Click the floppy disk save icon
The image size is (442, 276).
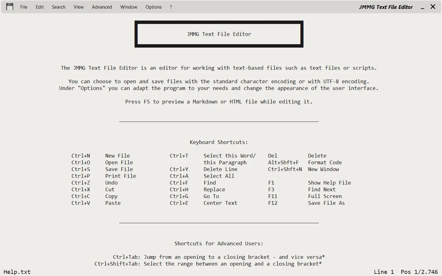click(x=10, y=7)
